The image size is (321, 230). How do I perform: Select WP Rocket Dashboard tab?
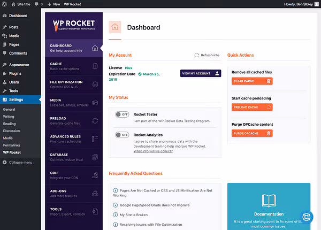click(x=74, y=48)
